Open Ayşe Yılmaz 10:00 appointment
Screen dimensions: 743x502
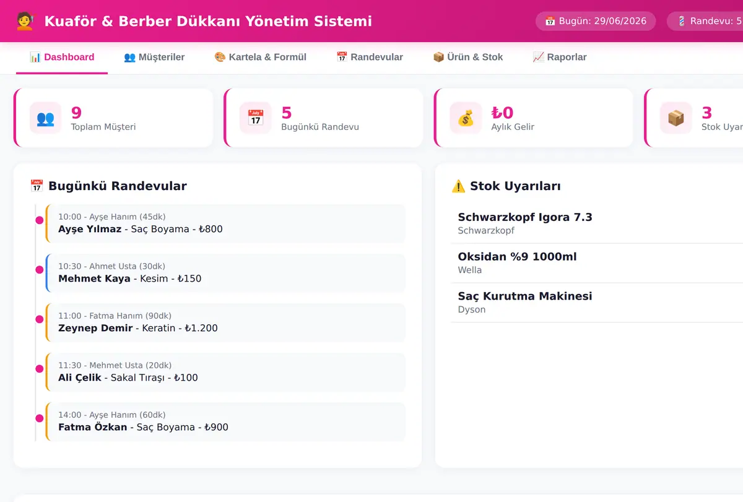tap(225, 223)
